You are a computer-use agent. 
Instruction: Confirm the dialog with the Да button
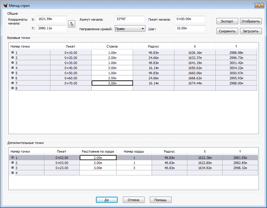pos(106,200)
